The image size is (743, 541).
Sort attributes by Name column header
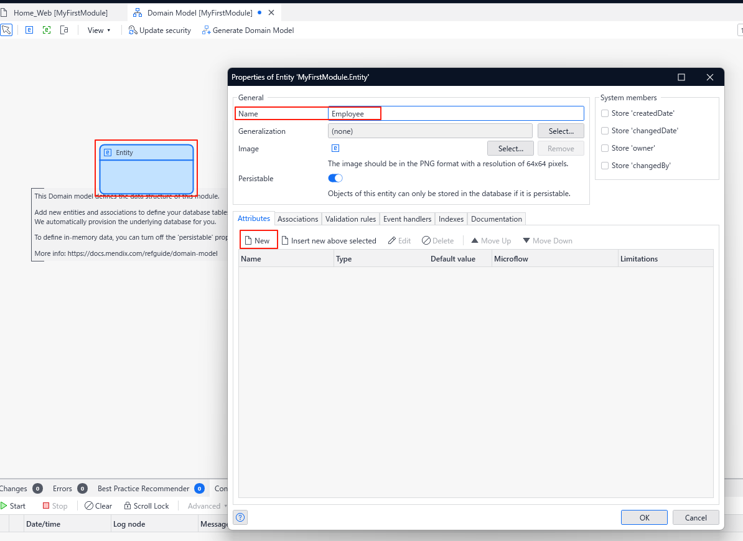coord(286,259)
